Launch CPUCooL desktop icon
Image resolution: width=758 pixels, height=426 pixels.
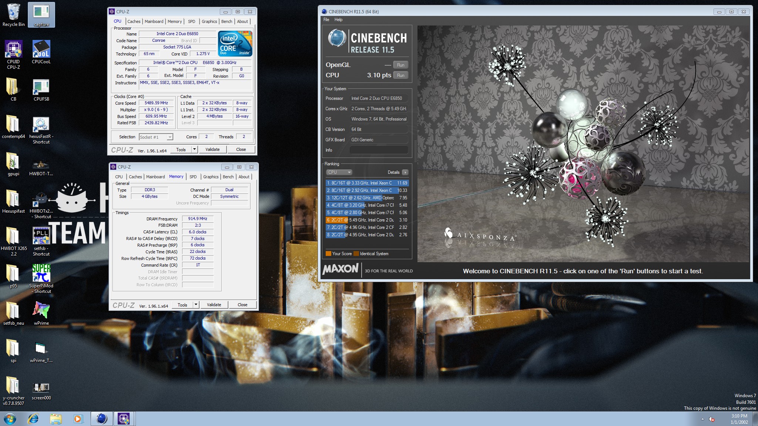[x=41, y=52]
